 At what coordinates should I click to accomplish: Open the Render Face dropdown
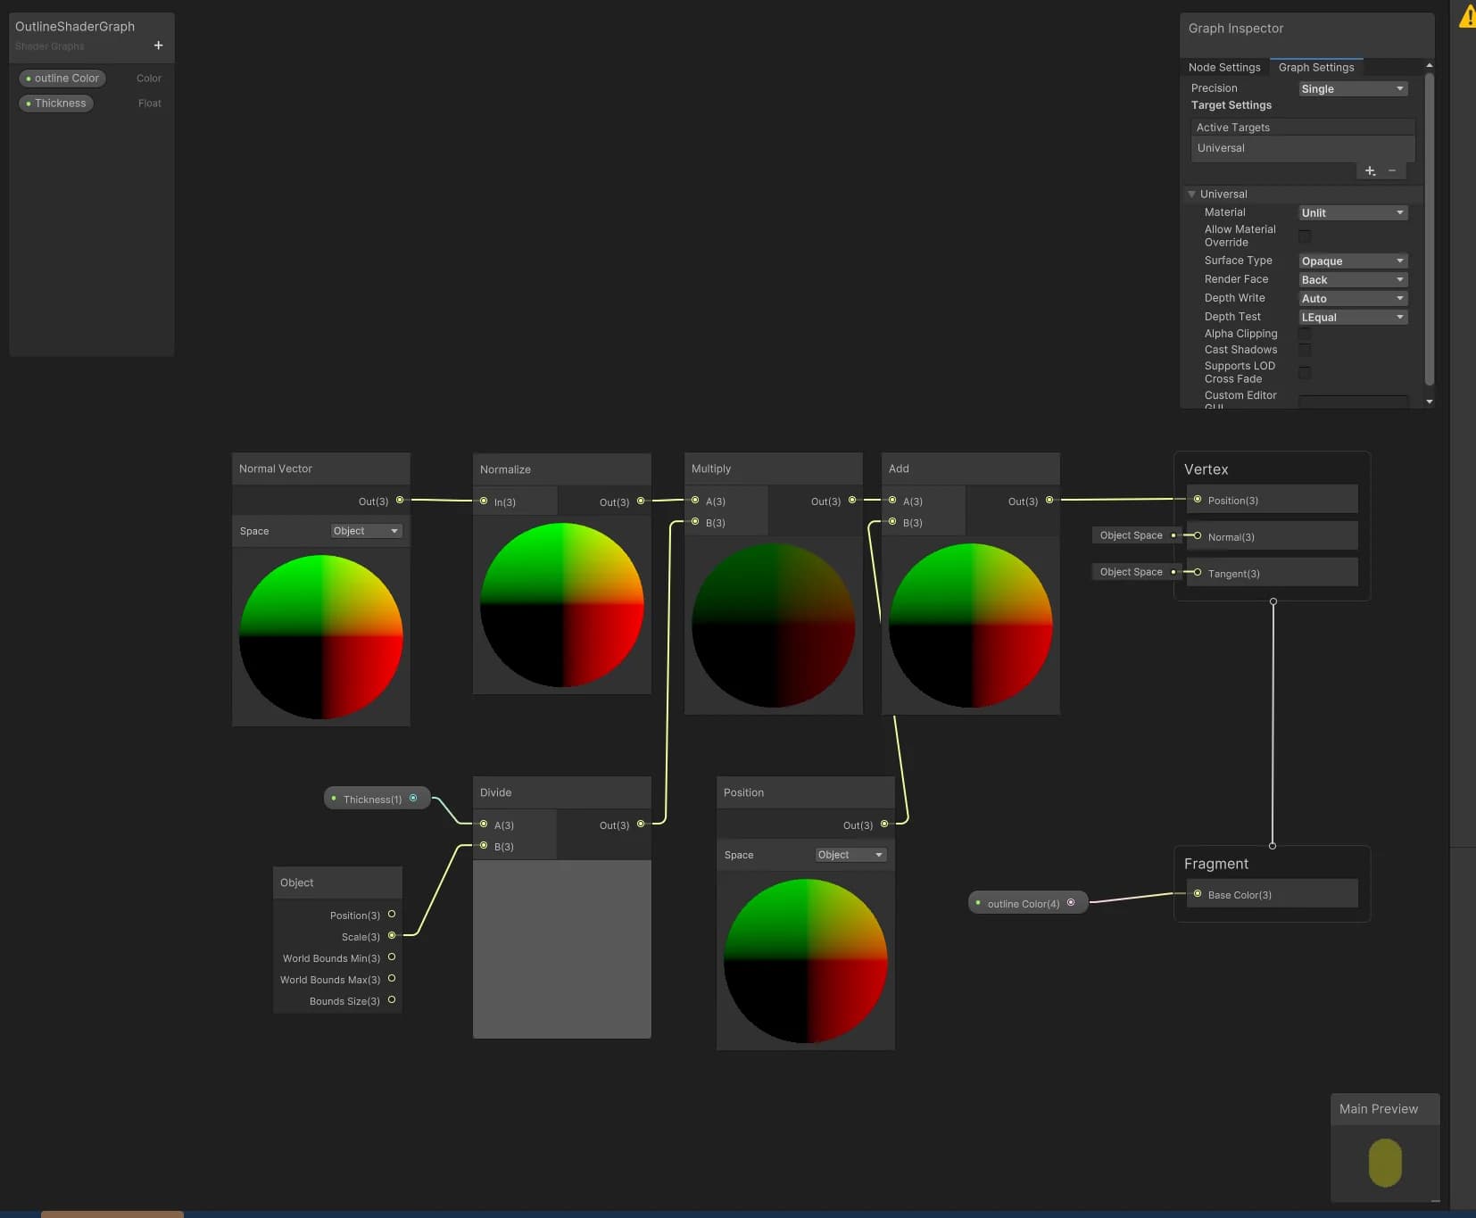[x=1353, y=279]
